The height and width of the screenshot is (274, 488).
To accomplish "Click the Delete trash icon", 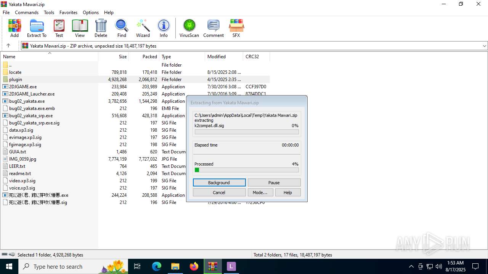I will click(101, 29).
